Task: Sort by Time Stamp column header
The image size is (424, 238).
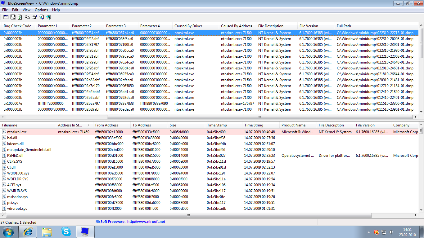Action: (x=223, y=125)
